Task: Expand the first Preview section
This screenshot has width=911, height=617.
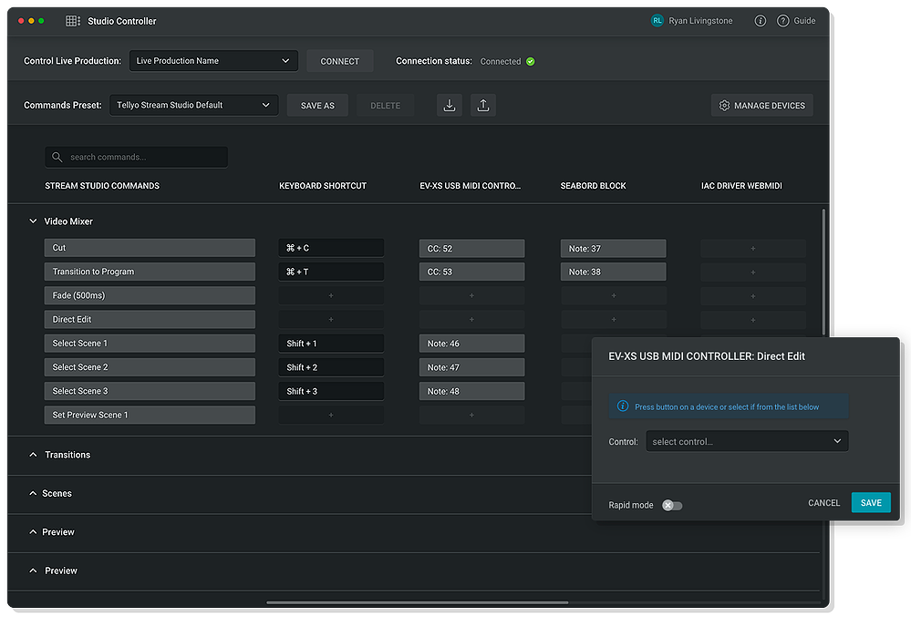Action: [33, 531]
